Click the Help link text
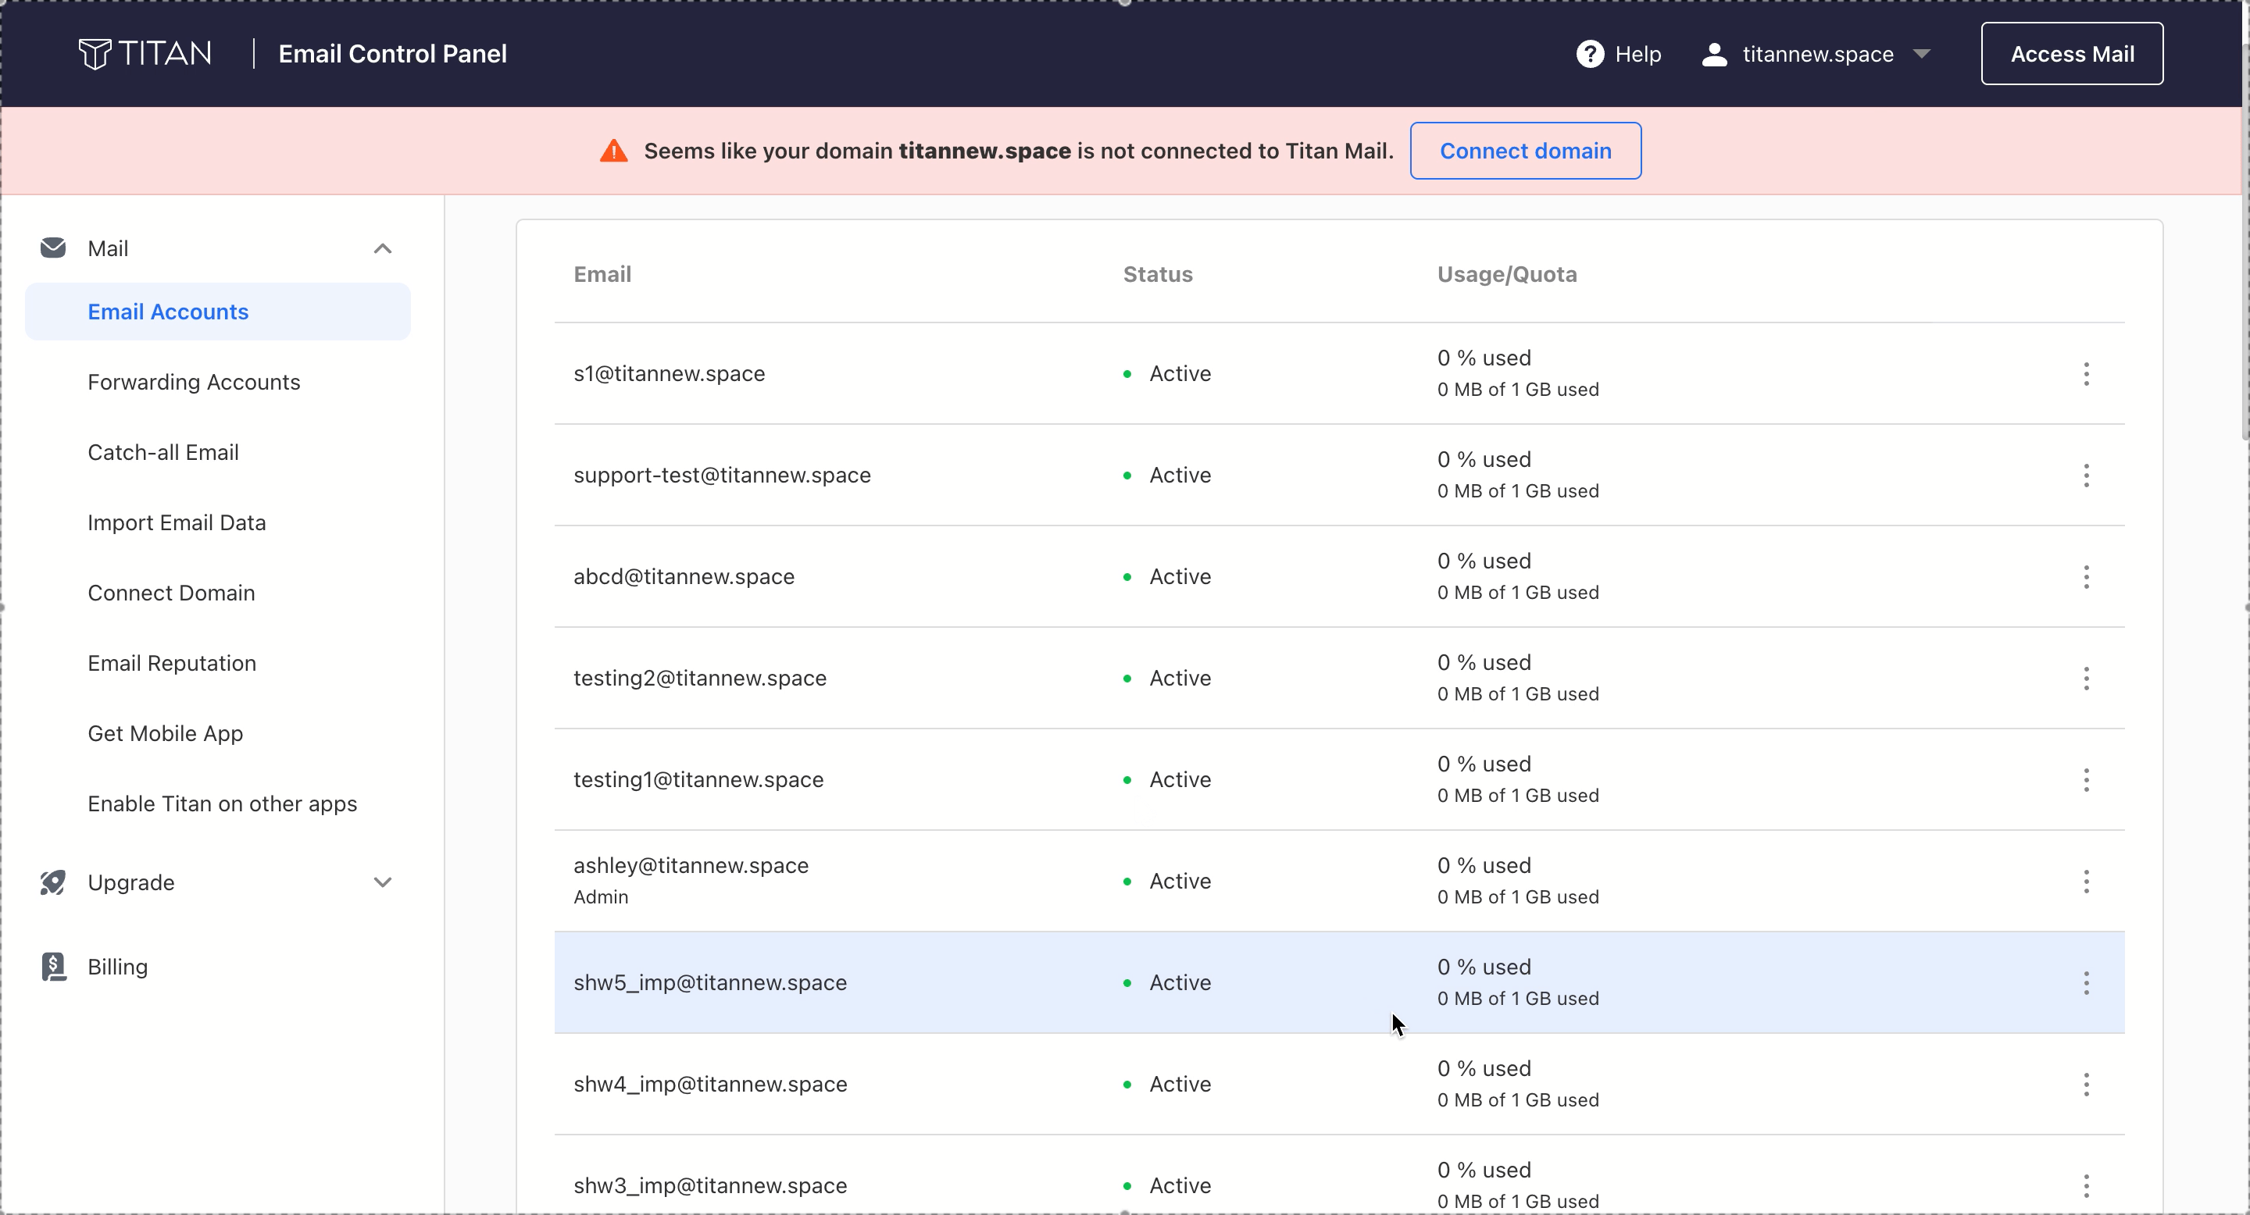Screen dimensions: 2250x1215 click(1637, 54)
